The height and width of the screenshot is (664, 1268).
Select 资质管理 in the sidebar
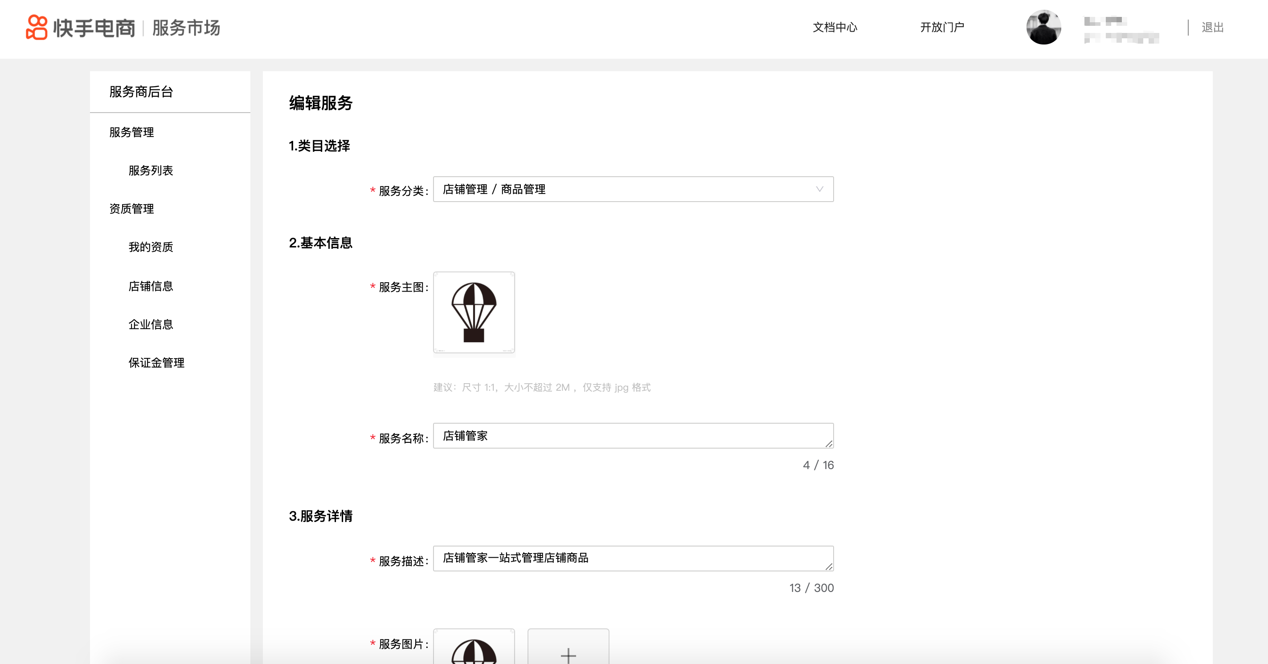tap(131, 209)
